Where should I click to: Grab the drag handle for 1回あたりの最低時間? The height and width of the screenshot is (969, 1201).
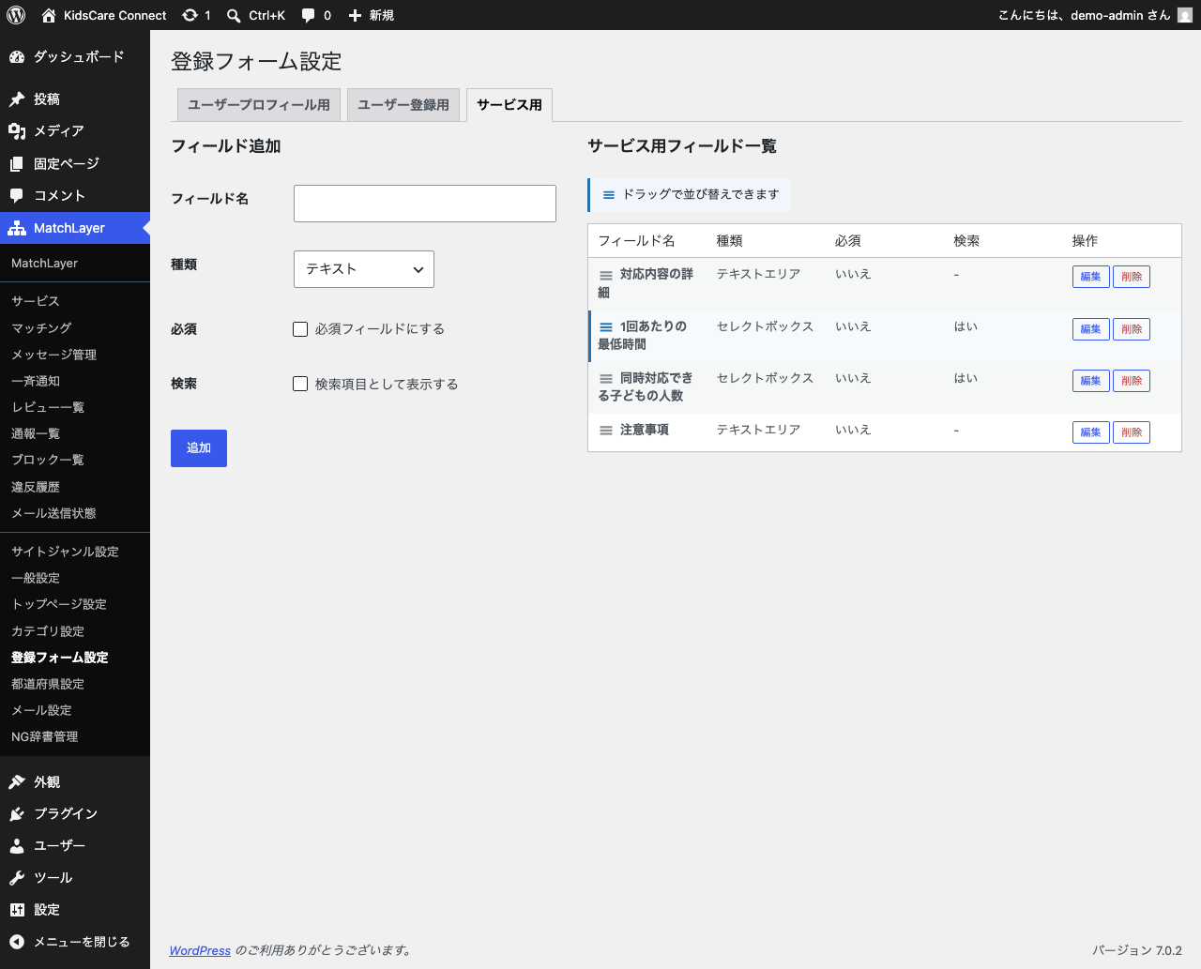point(606,327)
